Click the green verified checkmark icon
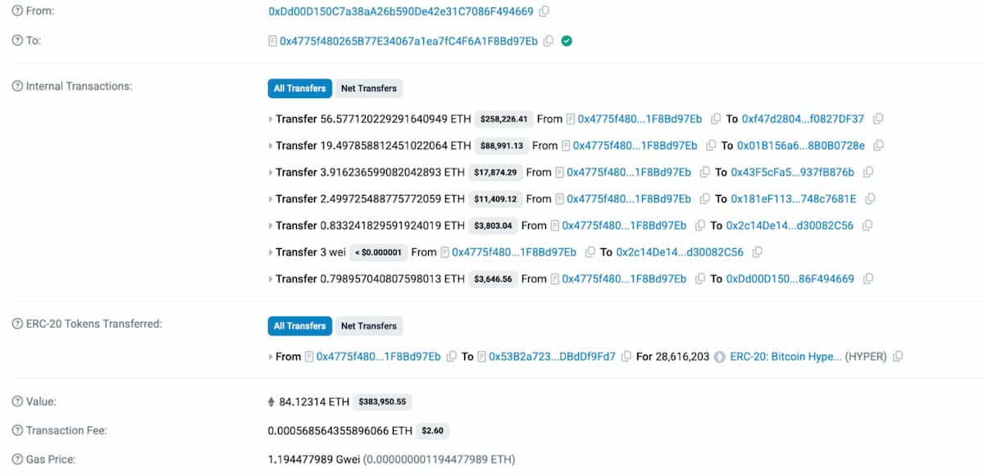Viewport: 984px width, 476px height. (x=567, y=41)
